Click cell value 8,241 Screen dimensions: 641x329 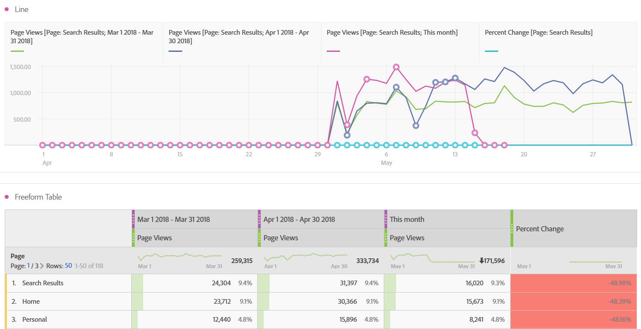(x=476, y=320)
